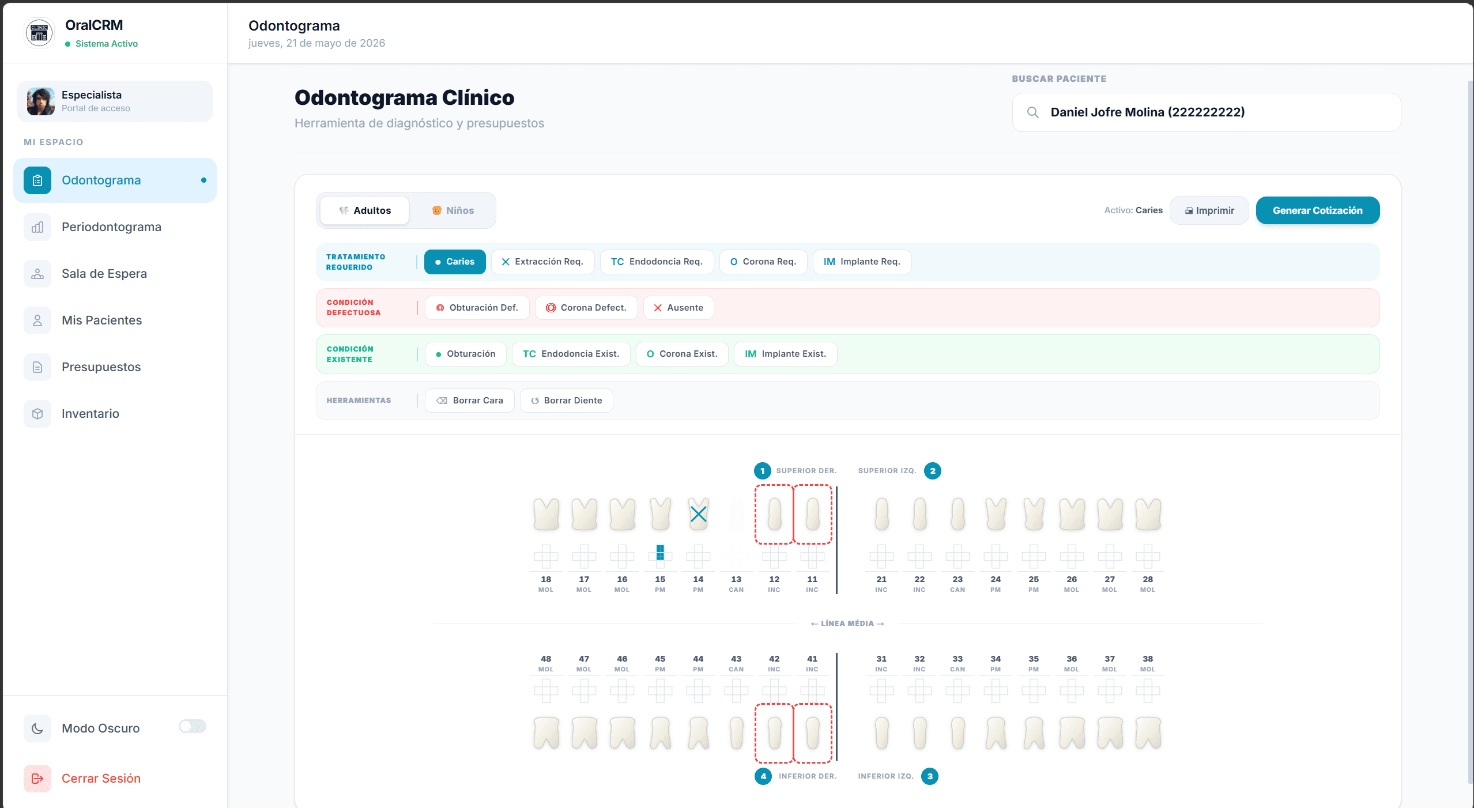Click quadrant 3 Inferior Izq. badge
The width and height of the screenshot is (1474, 808).
click(929, 776)
